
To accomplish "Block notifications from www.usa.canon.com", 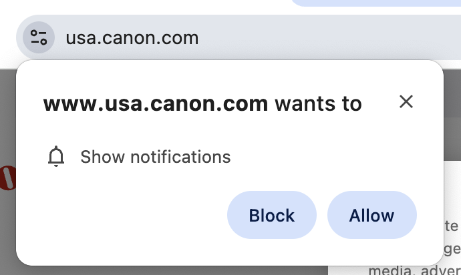I will (271, 216).
